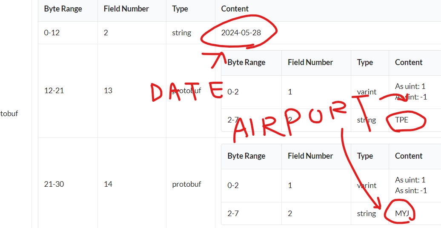Click the outermost table's Type column header
The height and width of the screenshot is (228, 441).
[180, 9]
